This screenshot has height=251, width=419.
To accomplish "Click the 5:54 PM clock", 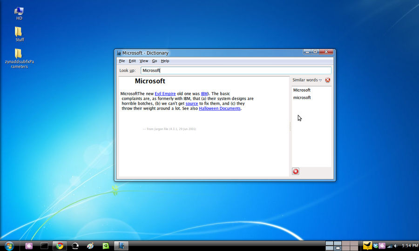I will (410, 246).
